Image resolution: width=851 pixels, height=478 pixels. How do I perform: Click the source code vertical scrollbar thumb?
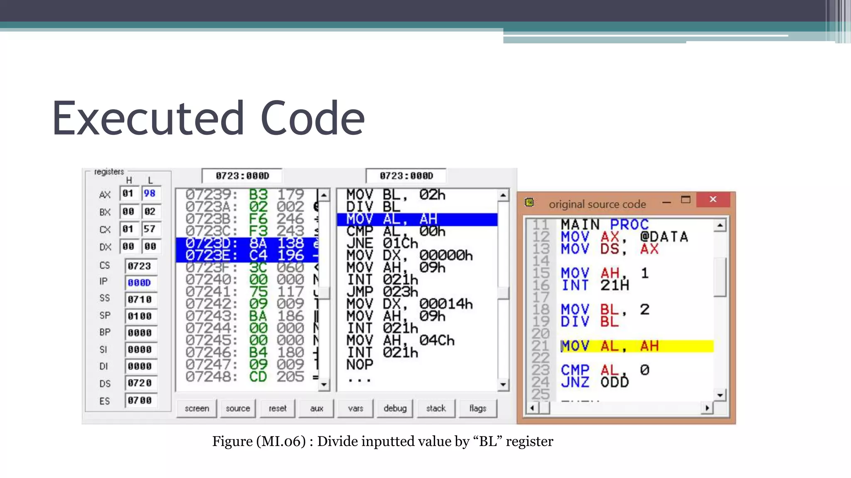pyautogui.click(x=720, y=277)
